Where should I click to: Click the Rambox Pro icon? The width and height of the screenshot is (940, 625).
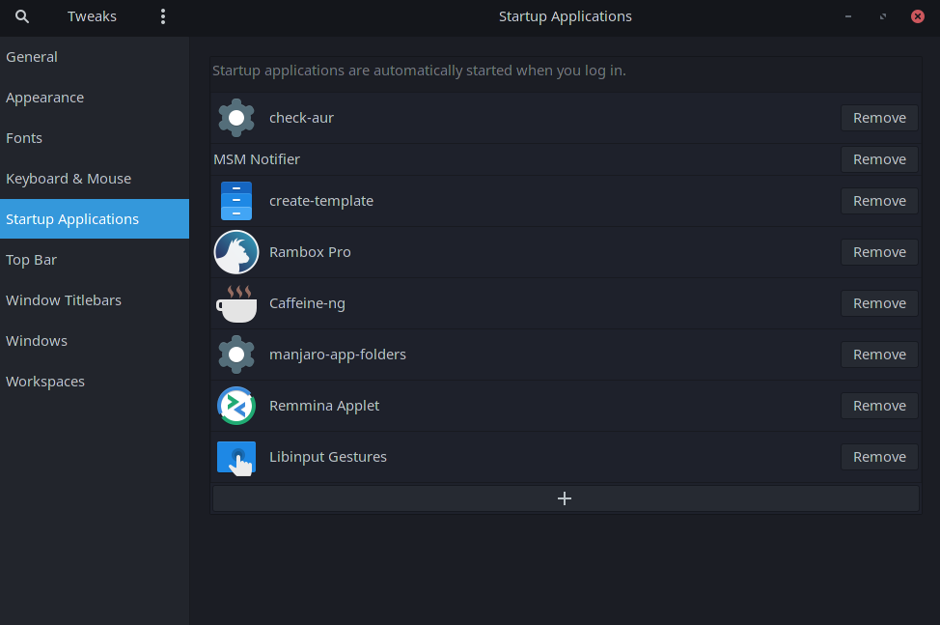pyautogui.click(x=236, y=252)
